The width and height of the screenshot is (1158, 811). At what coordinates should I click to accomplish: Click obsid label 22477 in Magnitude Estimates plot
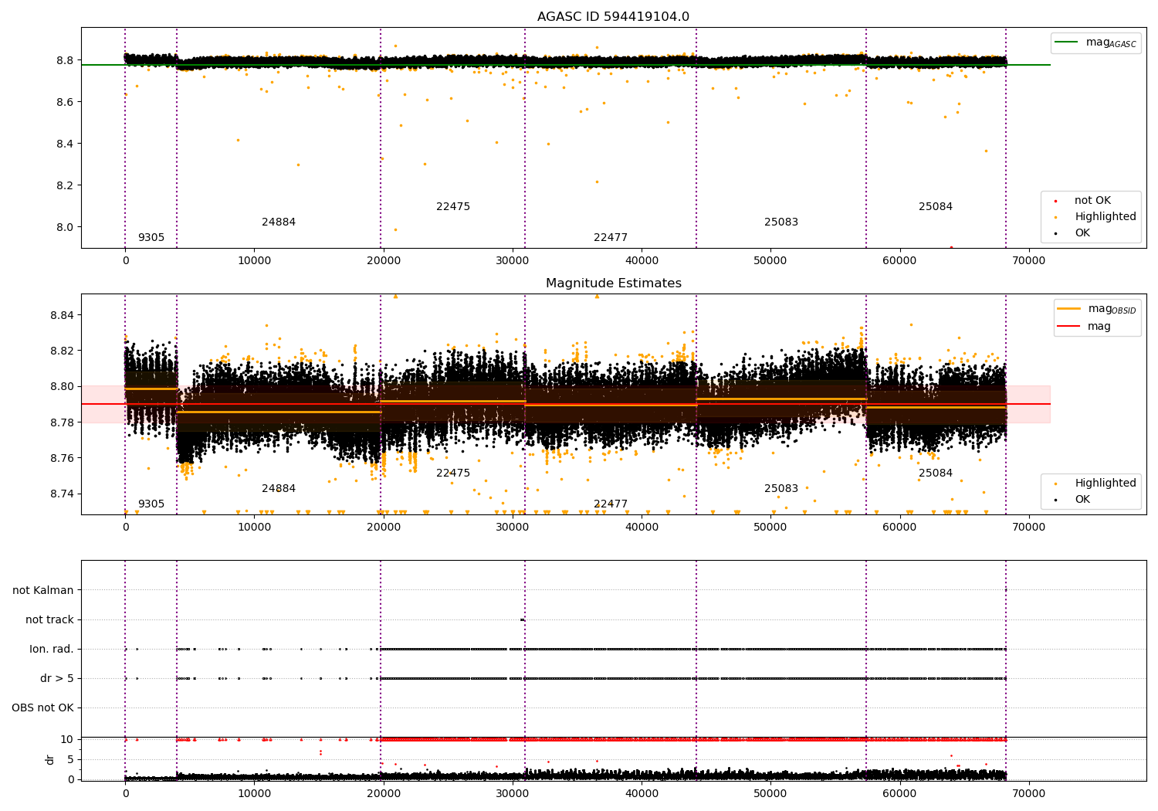coord(611,504)
